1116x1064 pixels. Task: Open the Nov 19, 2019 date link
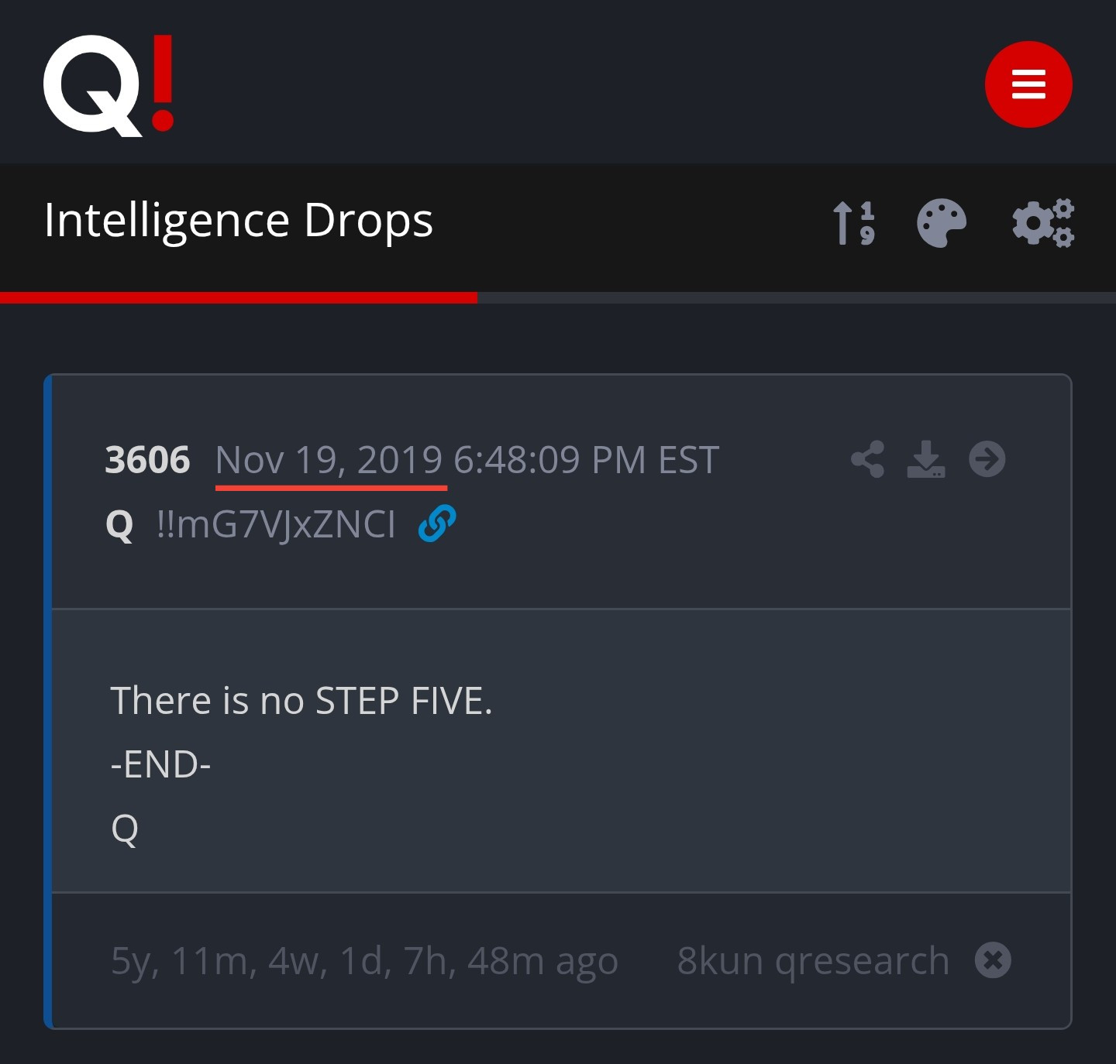coord(329,460)
